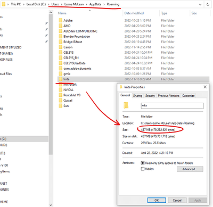The image size is (213, 207).
Task: Select the Pentablet V3 folder icon
Action: pyautogui.click(x=61, y=95)
